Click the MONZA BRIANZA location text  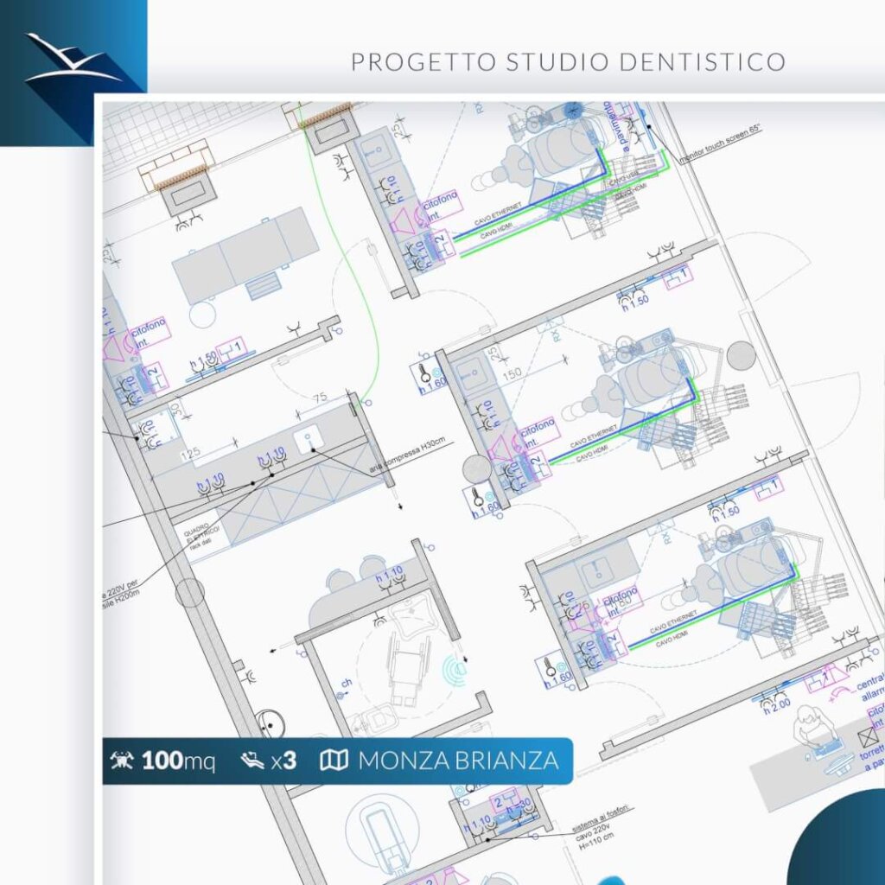458,761
